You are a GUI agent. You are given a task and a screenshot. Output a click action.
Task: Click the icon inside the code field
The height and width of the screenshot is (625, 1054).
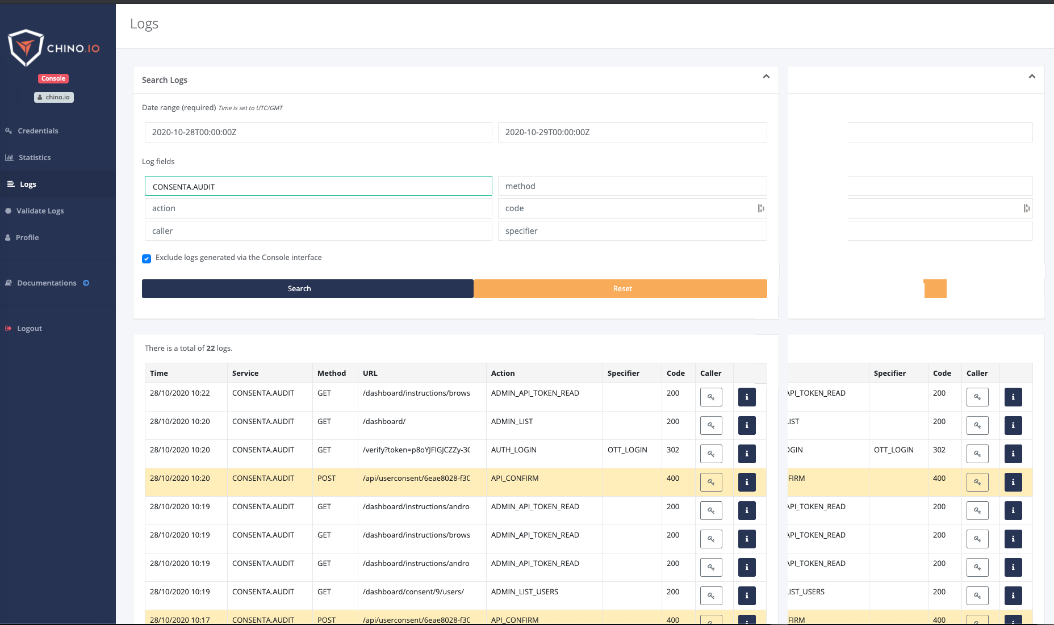click(761, 208)
